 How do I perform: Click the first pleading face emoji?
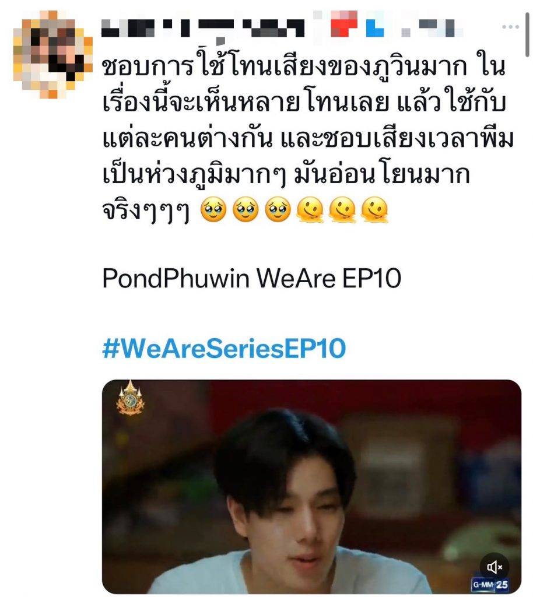(213, 210)
